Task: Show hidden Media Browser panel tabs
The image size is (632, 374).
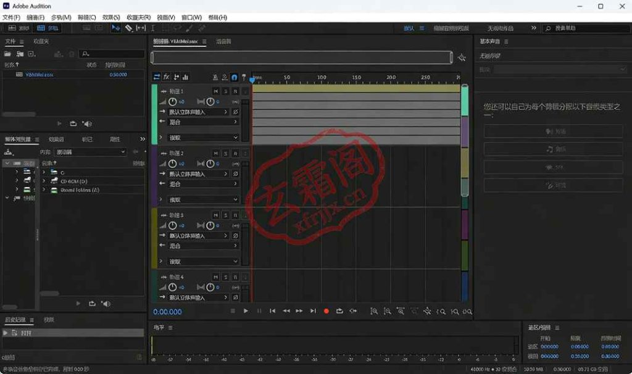Action: 143,139
